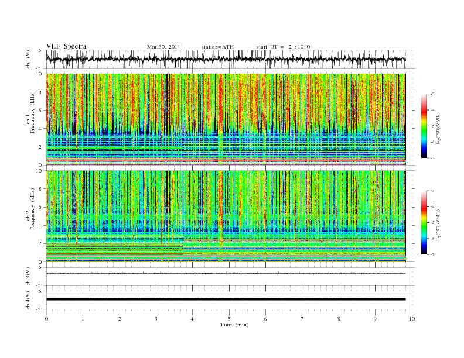Click the "-3" label on ch.1 colorbar

[432, 94]
